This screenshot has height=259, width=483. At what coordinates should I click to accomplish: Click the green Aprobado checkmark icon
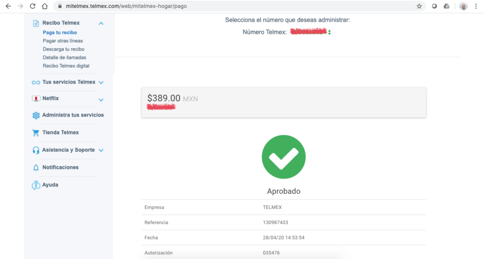[x=283, y=157]
